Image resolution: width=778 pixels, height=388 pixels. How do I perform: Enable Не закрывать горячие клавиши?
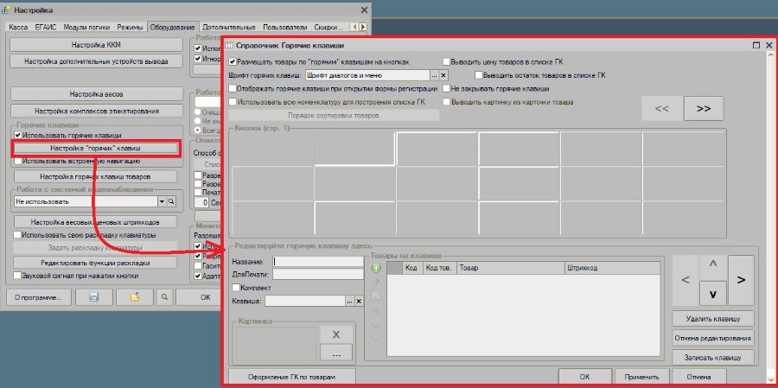pyautogui.click(x=447, y=88)
